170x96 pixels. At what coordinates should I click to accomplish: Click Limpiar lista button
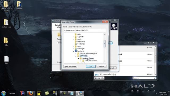click(99, 78)
